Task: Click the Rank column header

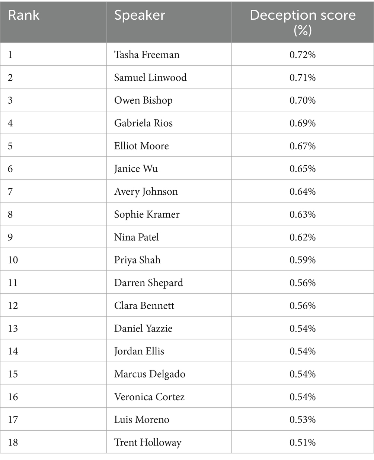Action: tap(24, 16)
